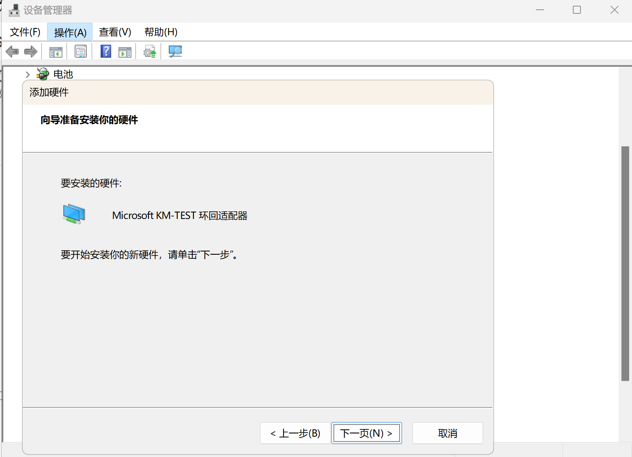
Task: Close the 设备管理器 window
Action: [614, 10]
